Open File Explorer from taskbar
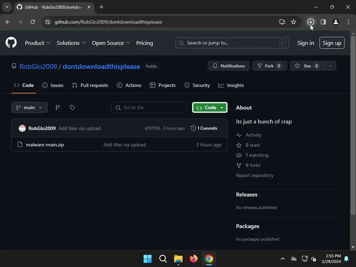Screen dimensions: 356x267 pyautogui.click(x=178, y=259)
